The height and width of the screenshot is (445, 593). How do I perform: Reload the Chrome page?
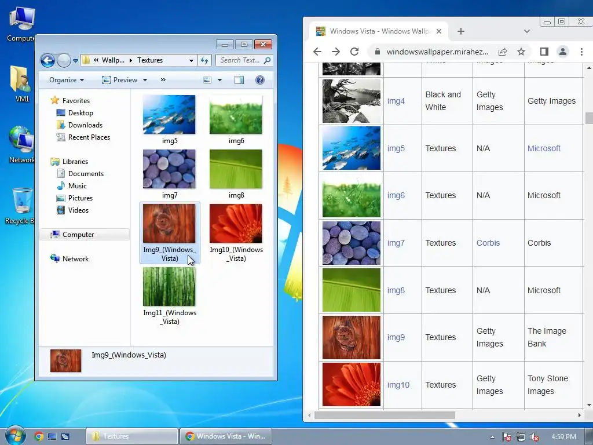click(x=354, y=52)
